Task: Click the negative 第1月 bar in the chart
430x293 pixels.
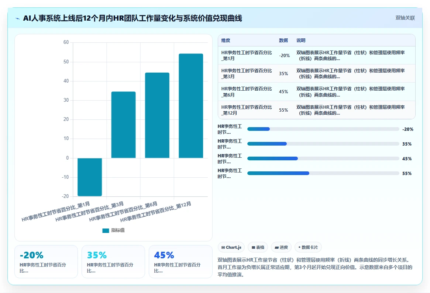Action: 90,177
